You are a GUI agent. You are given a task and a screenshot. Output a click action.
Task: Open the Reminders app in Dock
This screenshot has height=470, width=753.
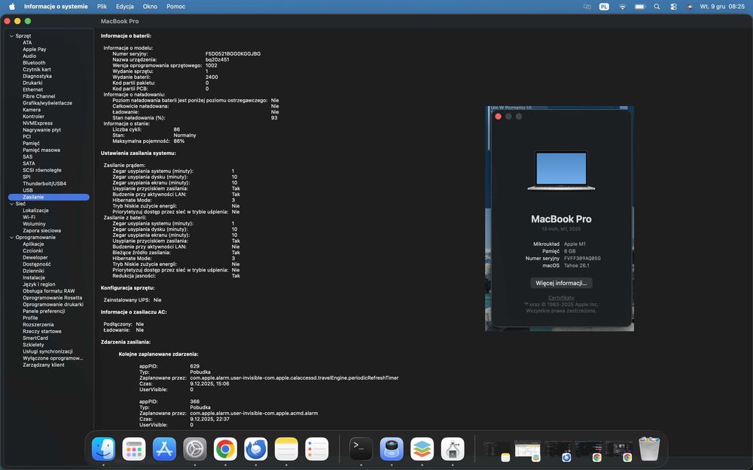click(317, 449)
